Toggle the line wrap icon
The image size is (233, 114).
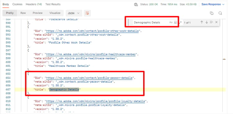[87, 13]
